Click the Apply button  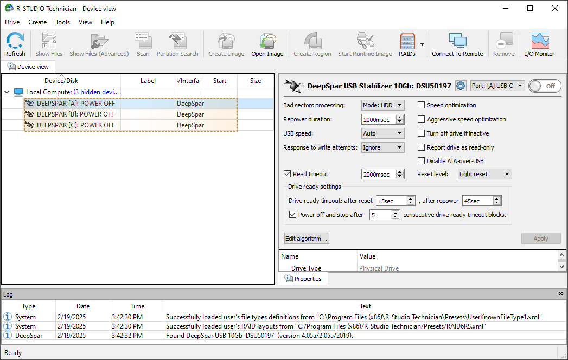(x=541, y=239)
